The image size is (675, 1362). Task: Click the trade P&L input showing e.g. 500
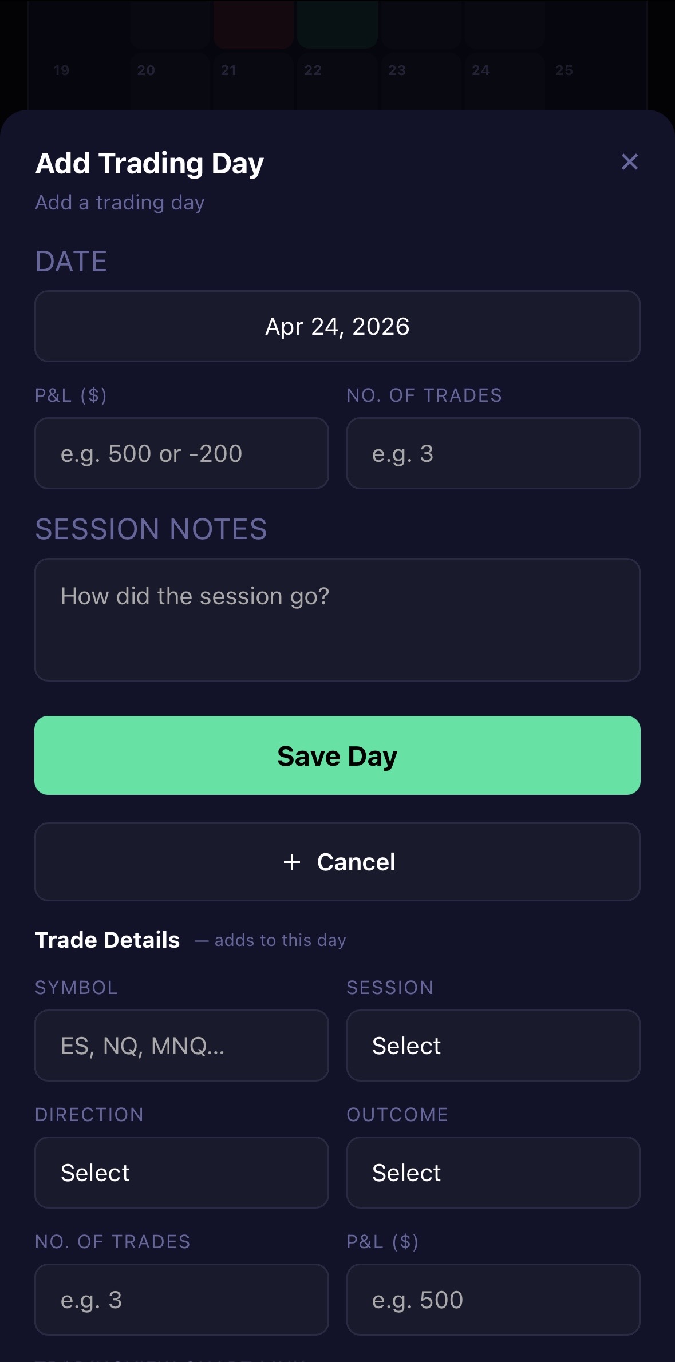tap(493, 1300)
